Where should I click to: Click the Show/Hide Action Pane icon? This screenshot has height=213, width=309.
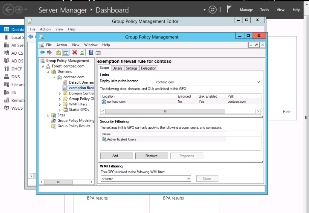(x=98, y=52)
